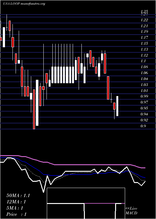Click the '12MA : 1' indicator readout
156x219 pixels.
(16, 202)
